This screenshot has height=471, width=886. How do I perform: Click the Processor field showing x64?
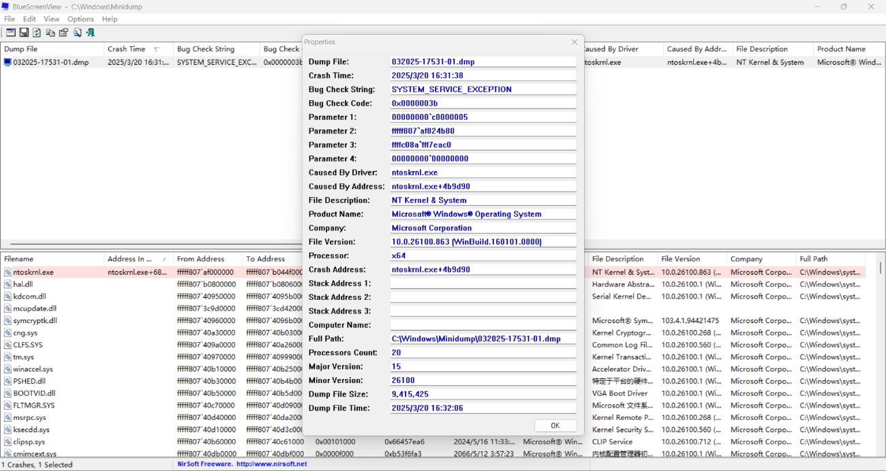(x=483, y=256)
